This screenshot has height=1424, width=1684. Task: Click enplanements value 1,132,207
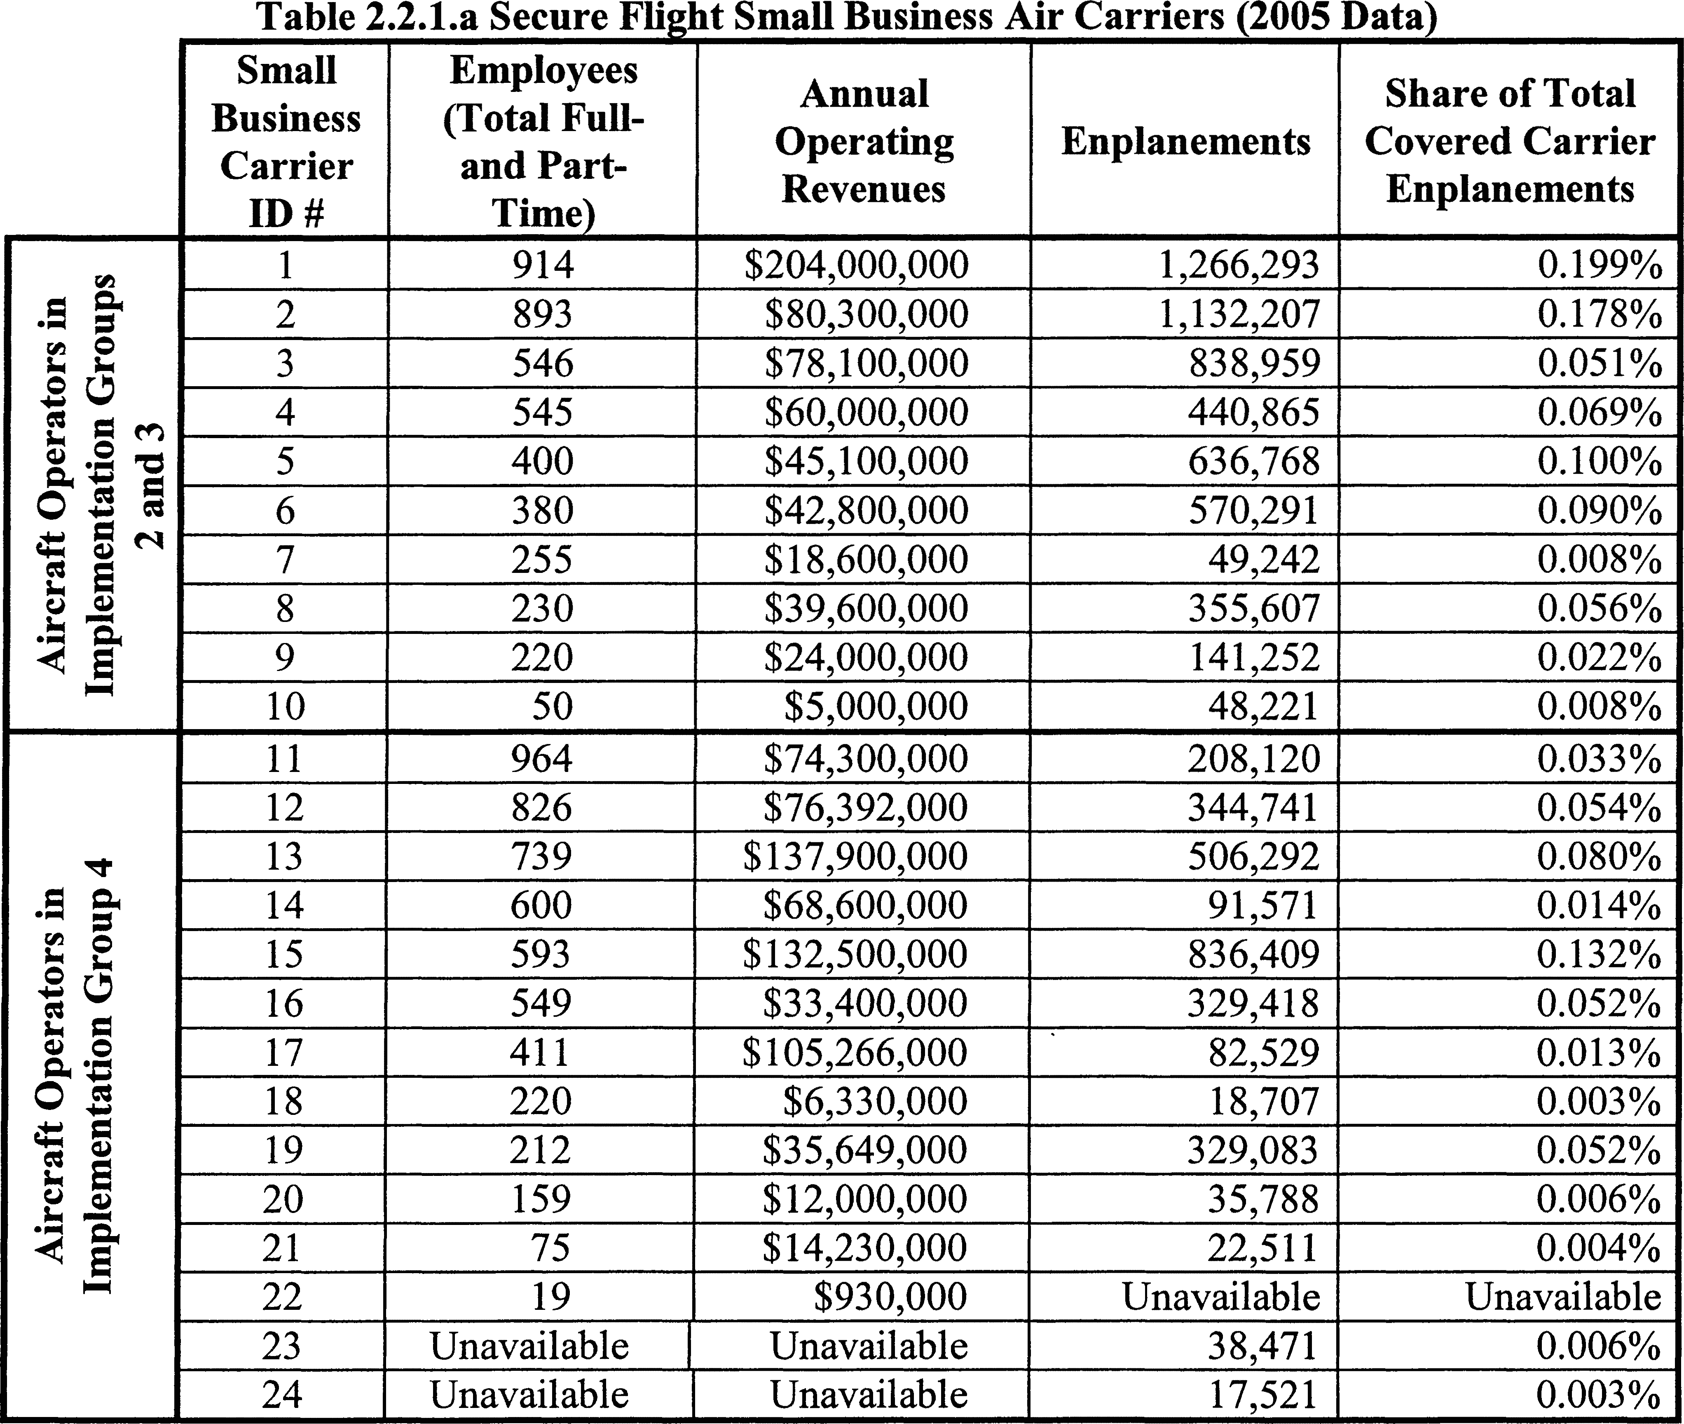point(1239,314)
